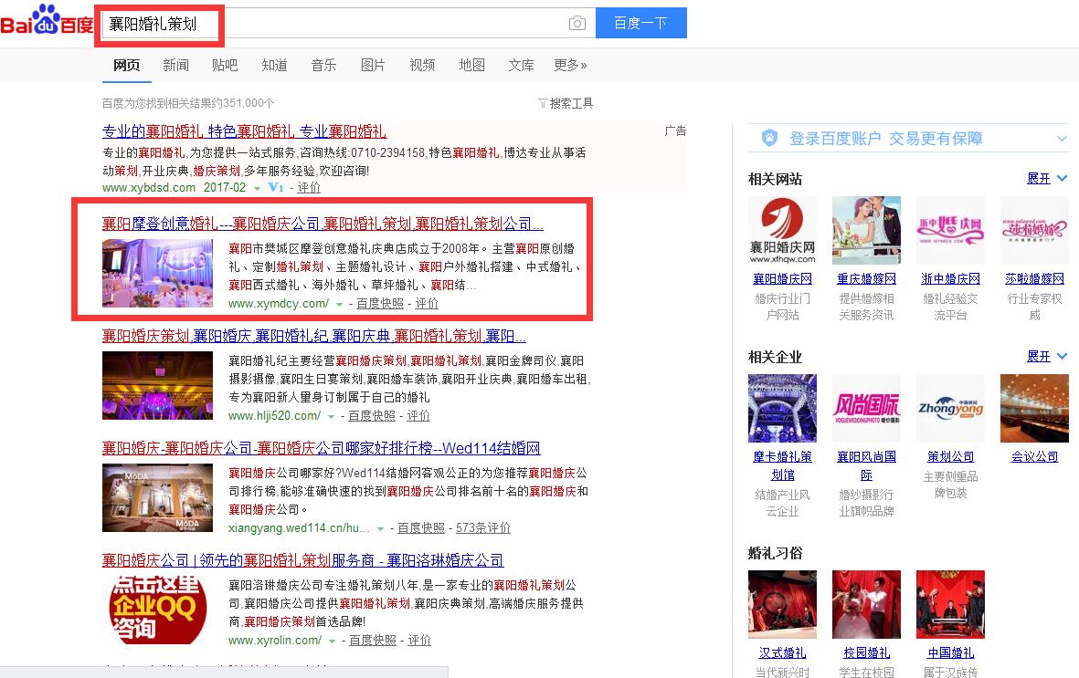Open result 襄阳洛琳婚庆公司
The width and height of the screenshot is (1079, 678).
click(302, 560)
